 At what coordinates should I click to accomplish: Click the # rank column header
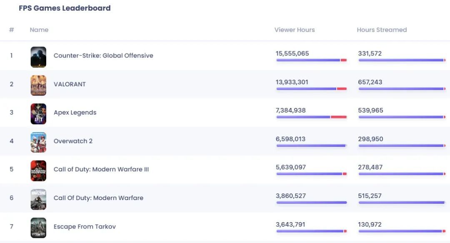tap(12, 30)
